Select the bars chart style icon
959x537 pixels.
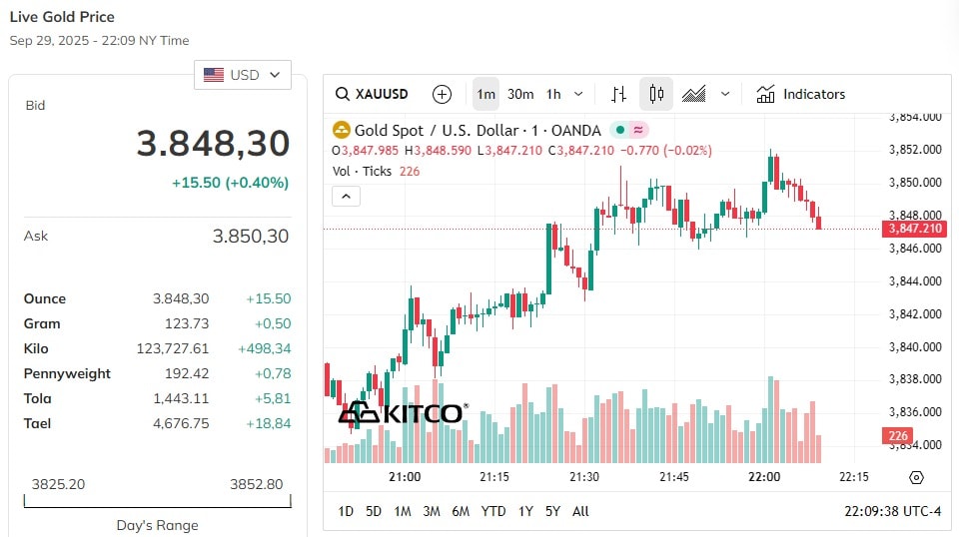[x=619, y=94]
